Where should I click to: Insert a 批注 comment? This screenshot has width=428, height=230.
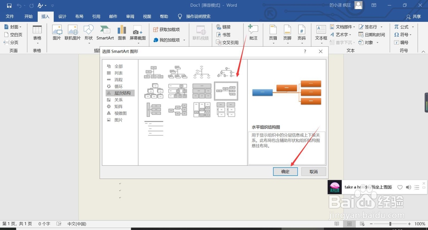coord(253,32)
